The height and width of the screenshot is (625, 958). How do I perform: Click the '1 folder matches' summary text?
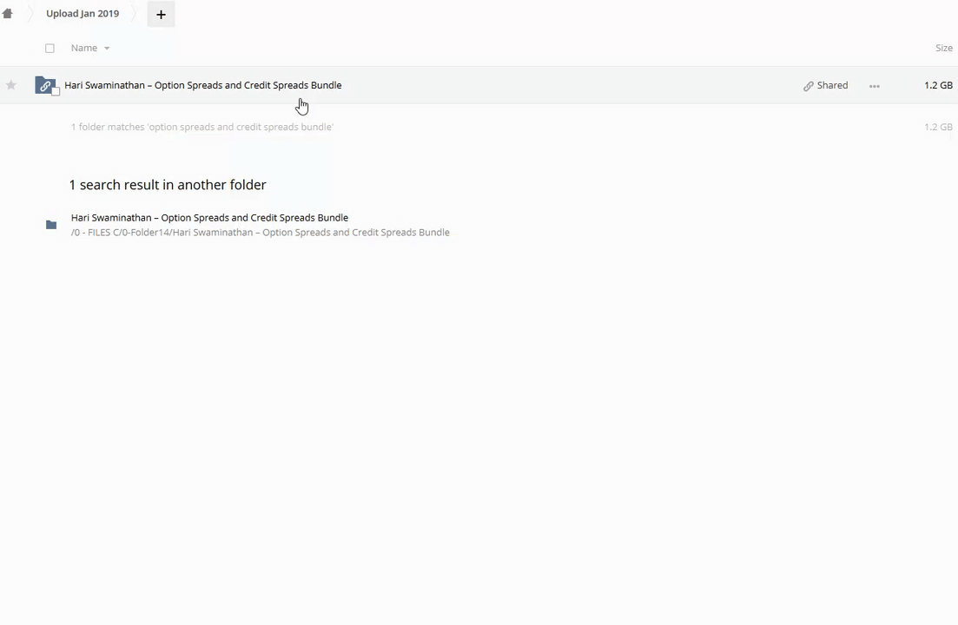202,127
